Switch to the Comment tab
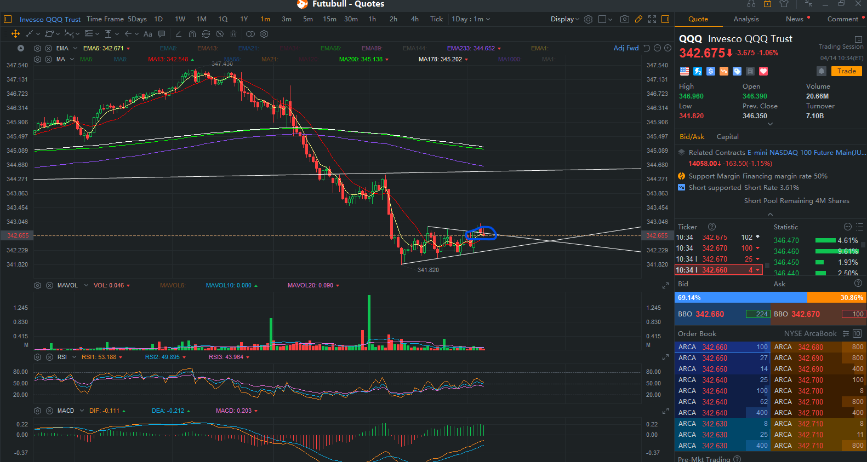This screenshot has height=462, width=867. (x=842, y=19)
